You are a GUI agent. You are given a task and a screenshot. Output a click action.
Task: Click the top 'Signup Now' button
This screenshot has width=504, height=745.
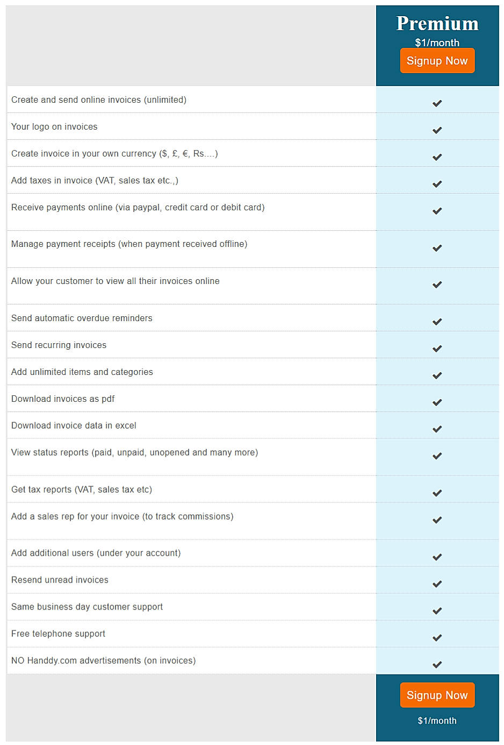click(x=437, y=60)
